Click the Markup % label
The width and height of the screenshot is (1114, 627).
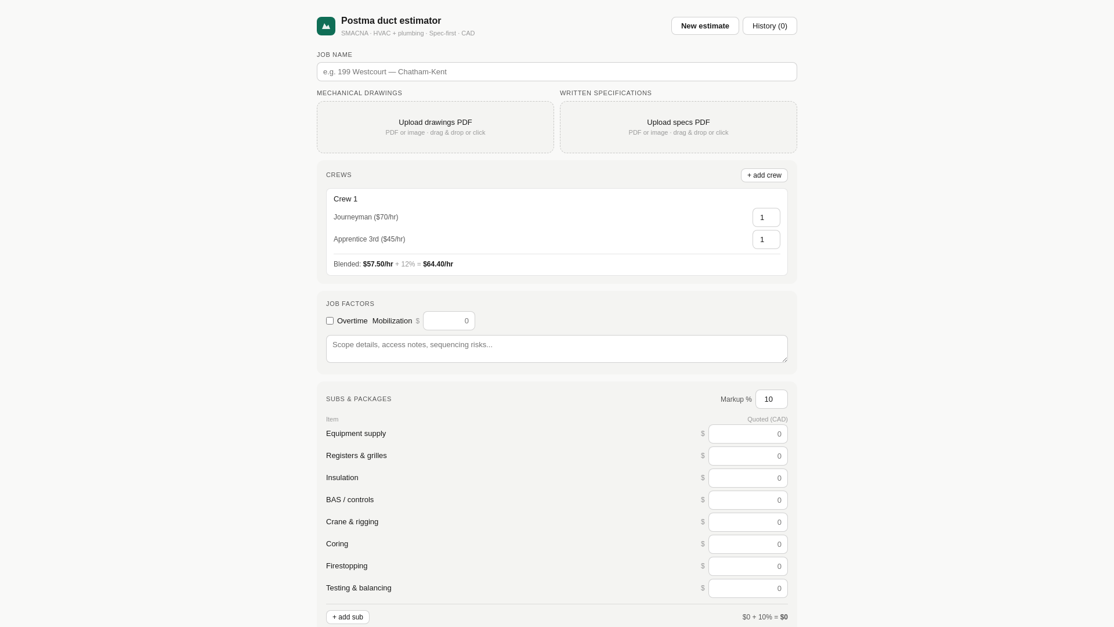(736, 399)
